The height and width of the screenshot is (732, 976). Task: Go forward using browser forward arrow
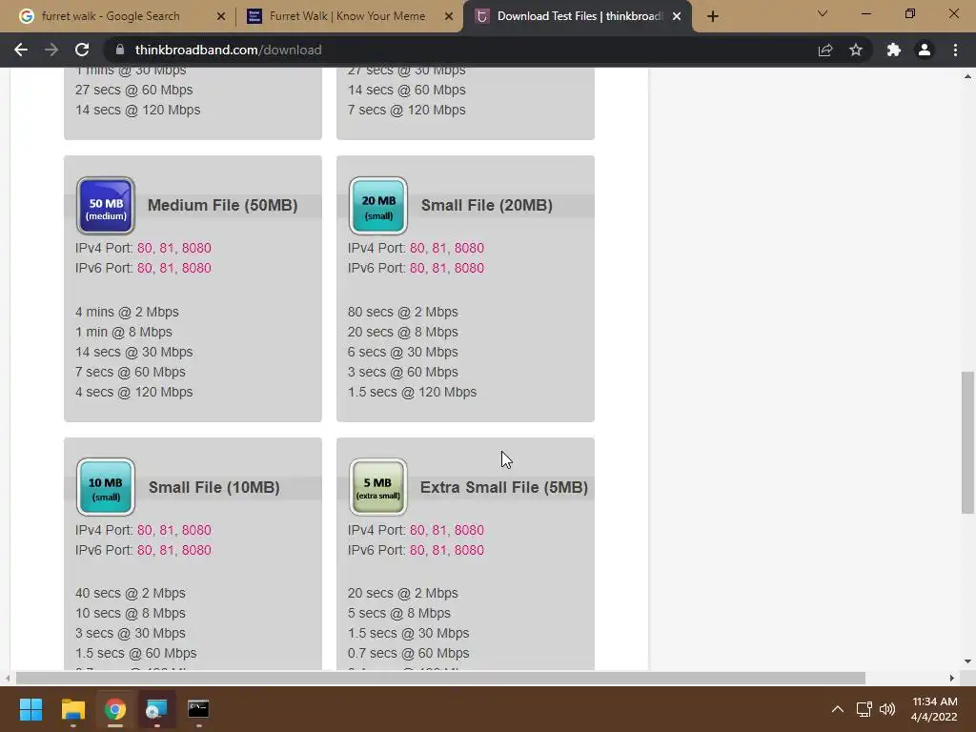(51, 50)
